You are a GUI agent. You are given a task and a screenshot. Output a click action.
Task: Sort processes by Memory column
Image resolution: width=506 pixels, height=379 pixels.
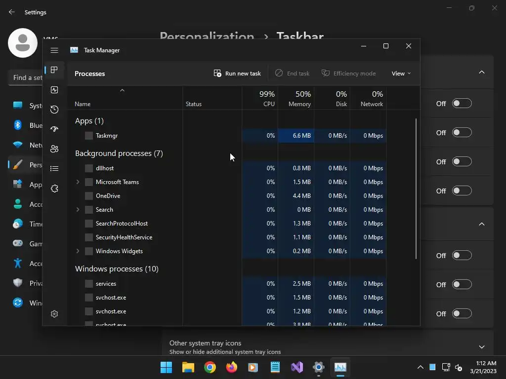point(296,98)
